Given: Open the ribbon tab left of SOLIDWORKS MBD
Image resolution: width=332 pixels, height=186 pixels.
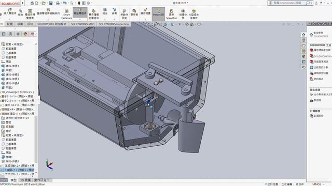Looking at the screenshot, I should coord(52,24).
